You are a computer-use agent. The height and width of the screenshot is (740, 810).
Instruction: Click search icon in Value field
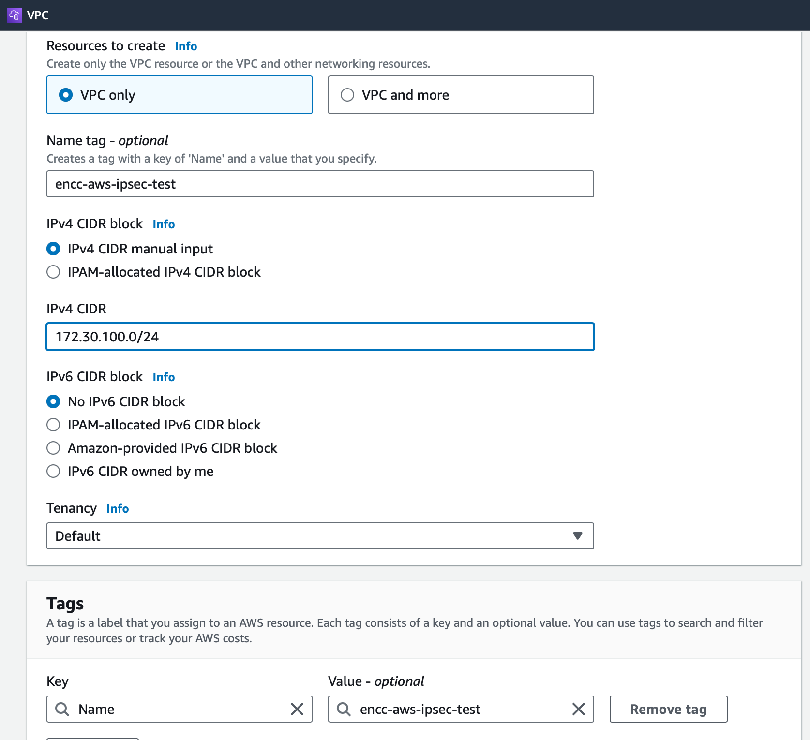coord(344,709)
